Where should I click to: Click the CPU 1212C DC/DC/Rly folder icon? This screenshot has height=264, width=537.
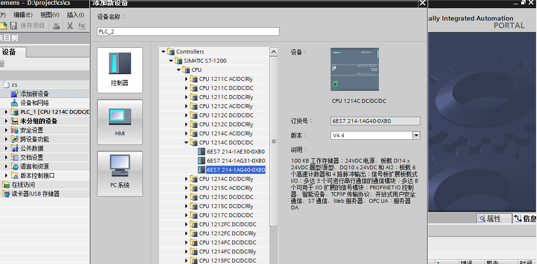(x=194, y=124)
